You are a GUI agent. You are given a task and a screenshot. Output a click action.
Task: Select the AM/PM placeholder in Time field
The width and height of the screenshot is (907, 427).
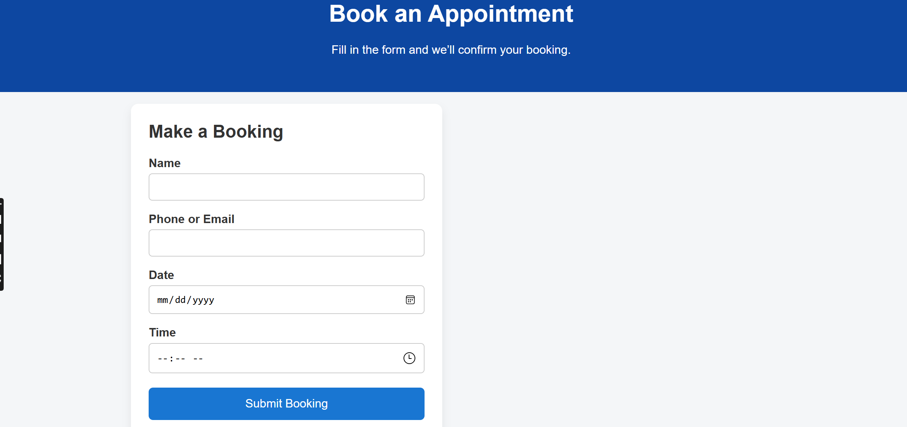click(x=198, y=359)
